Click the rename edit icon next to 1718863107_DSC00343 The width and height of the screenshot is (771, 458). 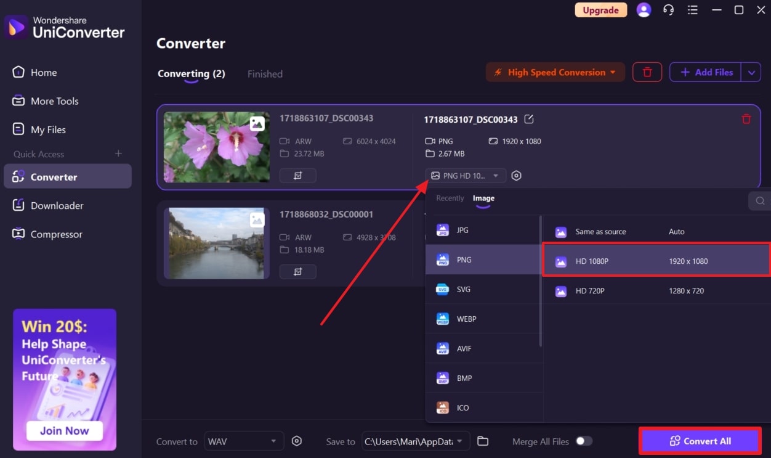[528, 119]
